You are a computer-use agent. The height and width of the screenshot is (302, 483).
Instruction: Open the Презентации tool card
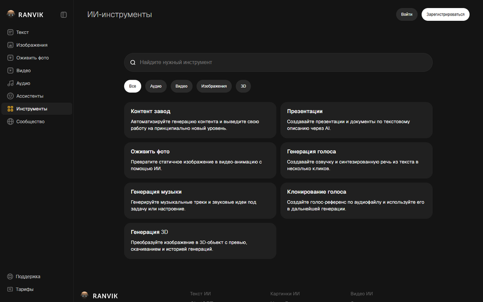(357, 120)
